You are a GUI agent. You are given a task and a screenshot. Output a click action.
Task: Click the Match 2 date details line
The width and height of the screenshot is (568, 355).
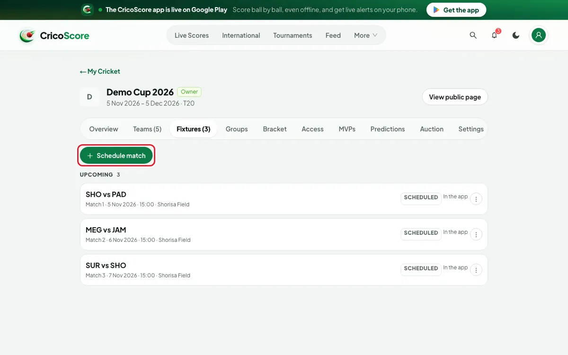coord(138,240)
